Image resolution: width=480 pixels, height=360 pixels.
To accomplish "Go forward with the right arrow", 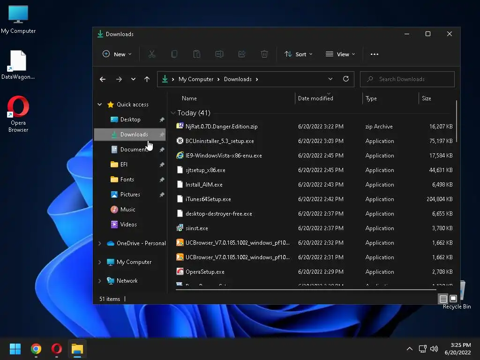I will (x=119, y=79).
